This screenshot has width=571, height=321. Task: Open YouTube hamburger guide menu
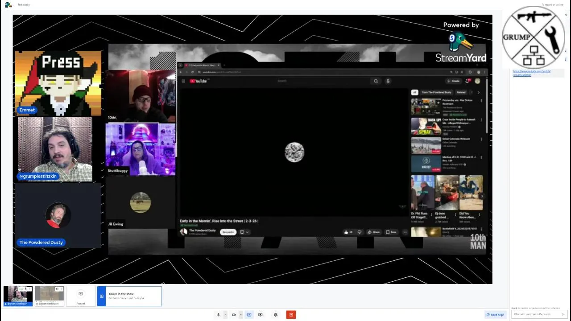[x=183, y=81]
